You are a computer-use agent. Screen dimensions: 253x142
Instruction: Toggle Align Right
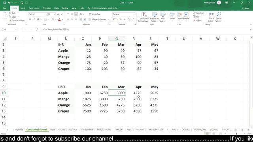pos(76,19)
